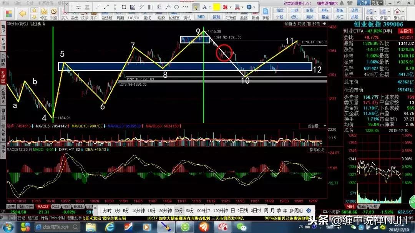Switch to the 15分 period

coord(152,211)
